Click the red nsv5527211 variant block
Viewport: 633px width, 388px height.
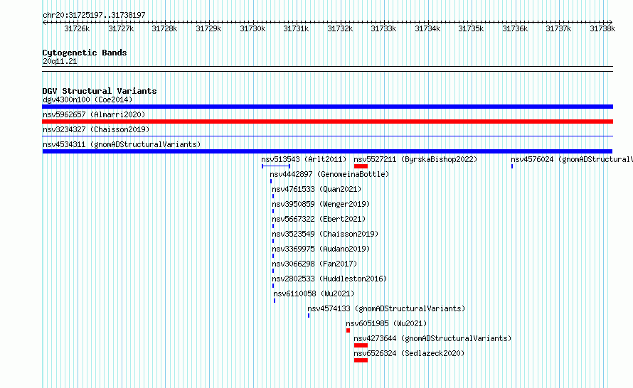[x=361, y=166]
